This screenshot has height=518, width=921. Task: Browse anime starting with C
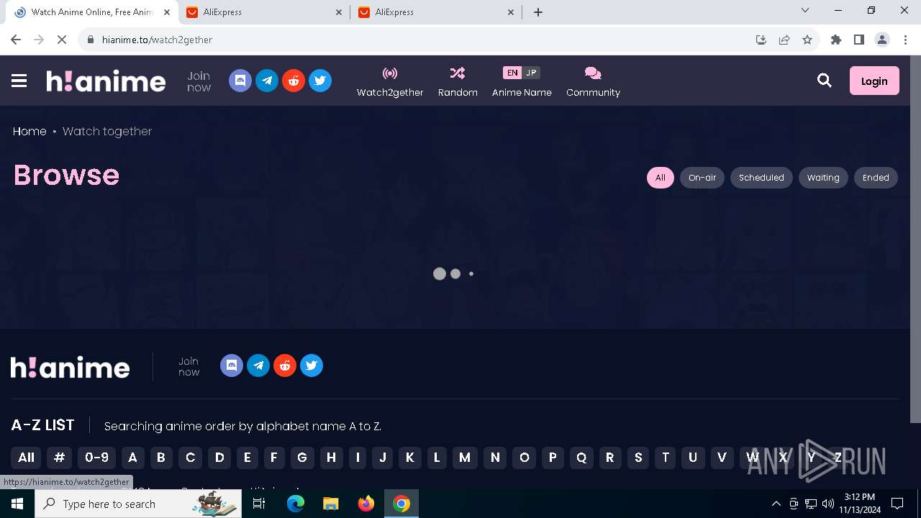[x=191, y=458]
